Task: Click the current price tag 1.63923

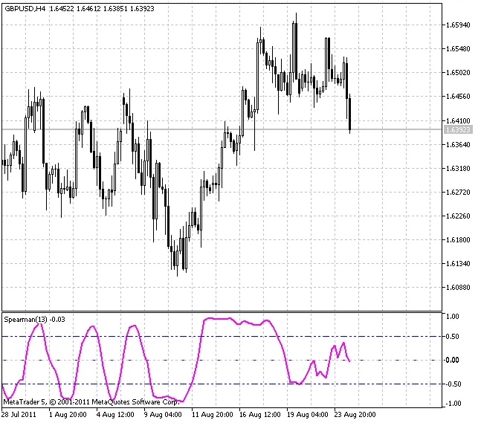Action: (x=456, y=129)
